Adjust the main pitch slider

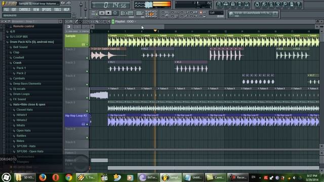(x=86, y=9)
